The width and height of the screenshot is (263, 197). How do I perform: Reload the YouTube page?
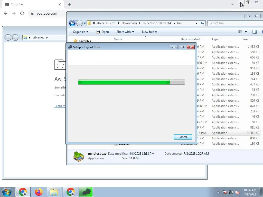click(x=22, y=13)
